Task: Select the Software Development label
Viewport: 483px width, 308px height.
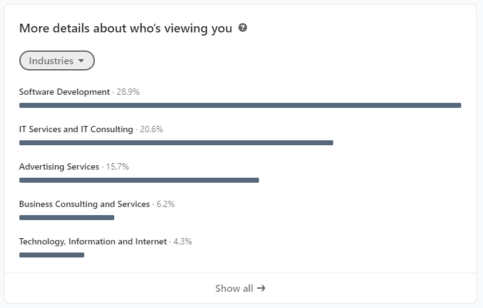Action: [64, 92]
